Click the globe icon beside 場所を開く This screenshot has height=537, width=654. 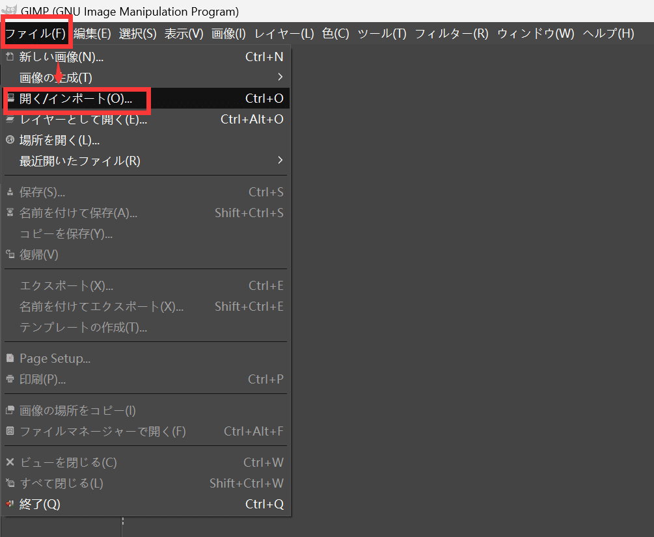pos(10,140)
